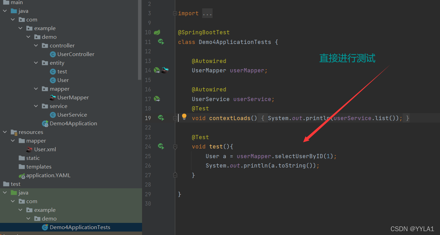440x235 pixels.
Task: Click the templates folder icon
Action: coord(22,167)
